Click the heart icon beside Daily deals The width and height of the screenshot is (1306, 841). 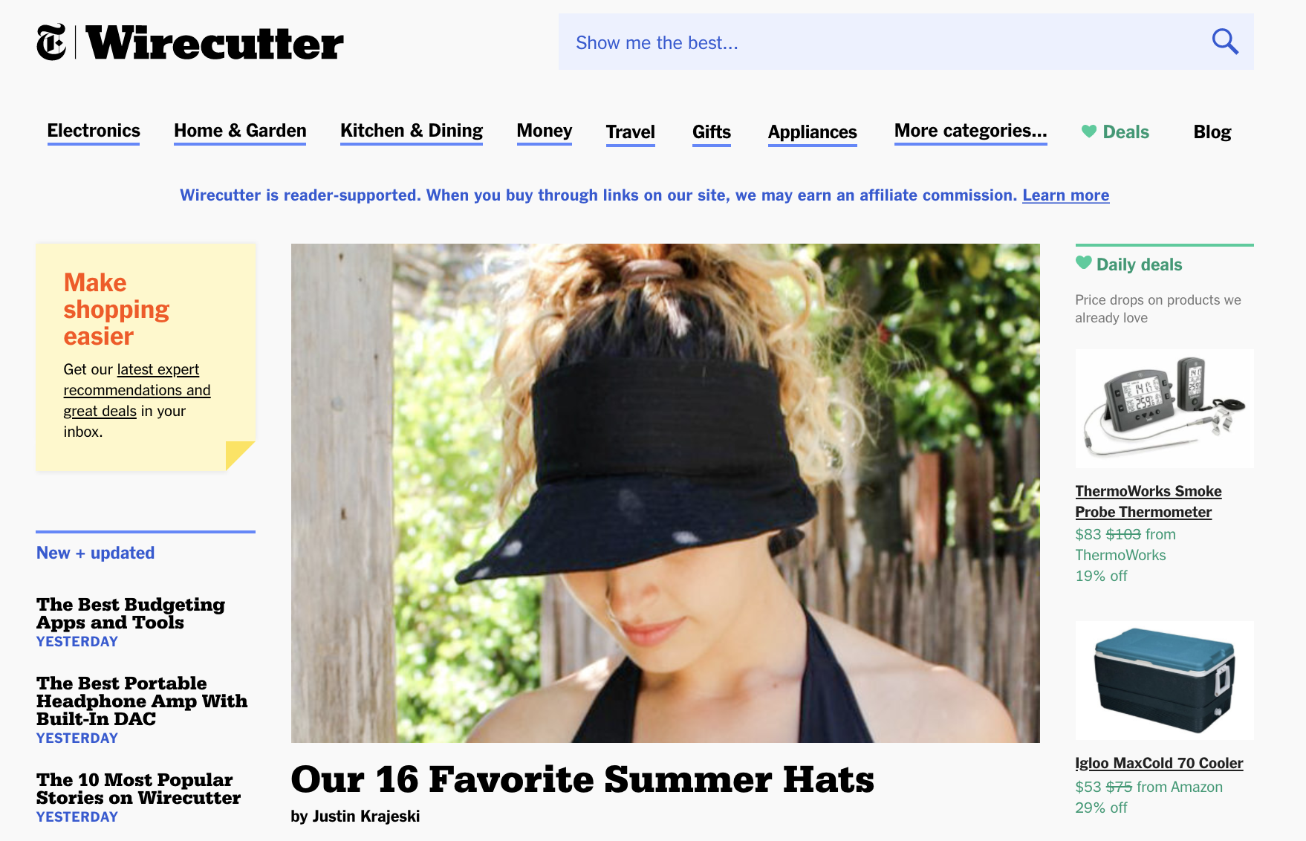pyautogui.click(x=1084, y=263)
